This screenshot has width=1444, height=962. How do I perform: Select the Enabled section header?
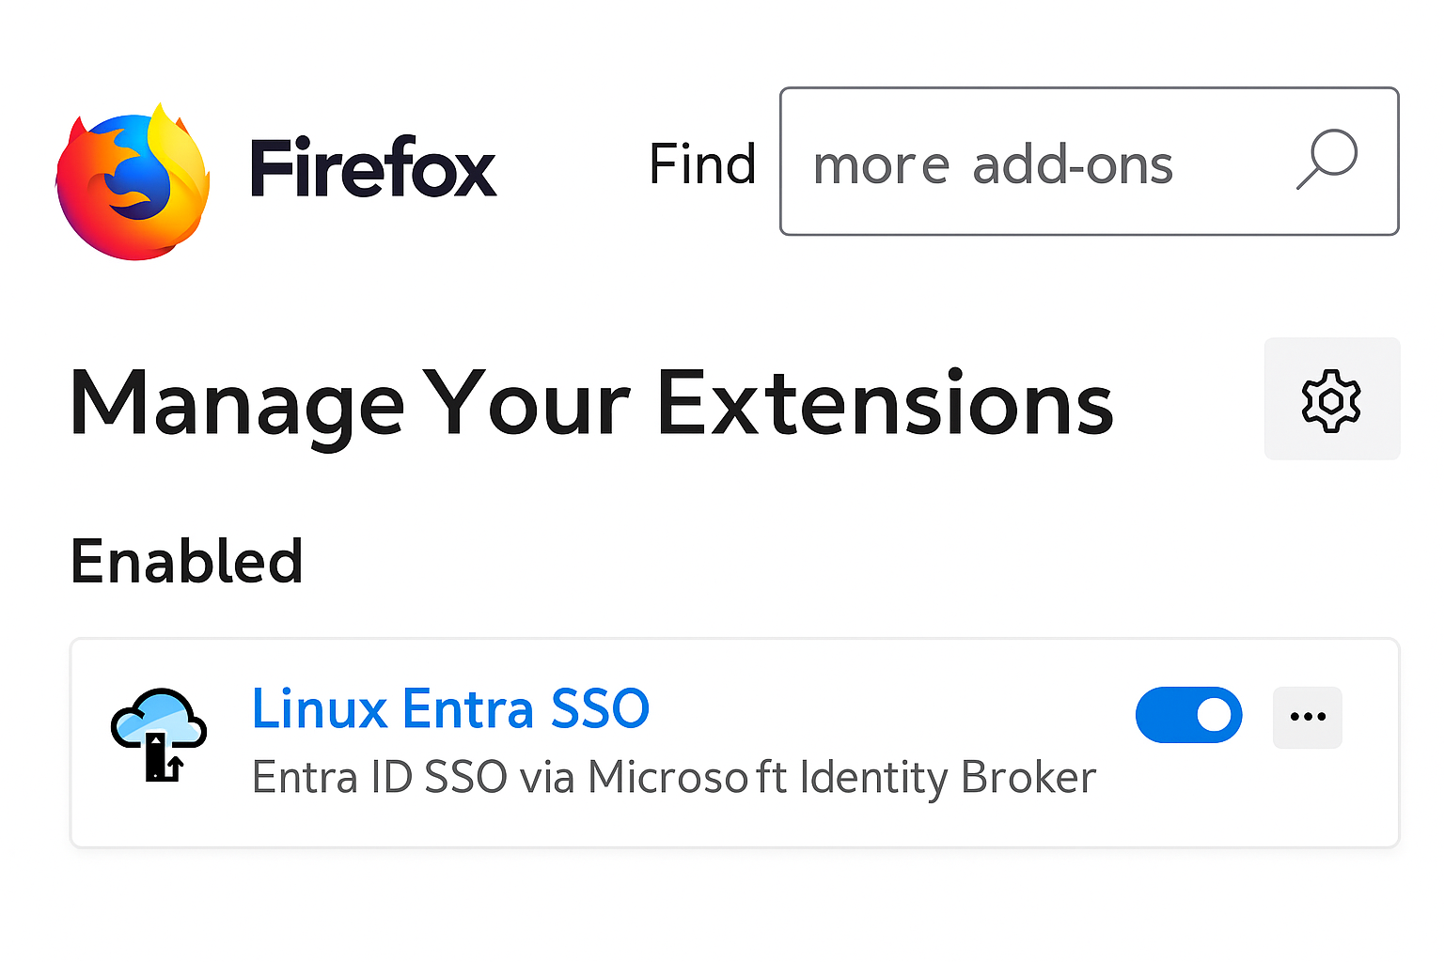click(x=186, y=560)
